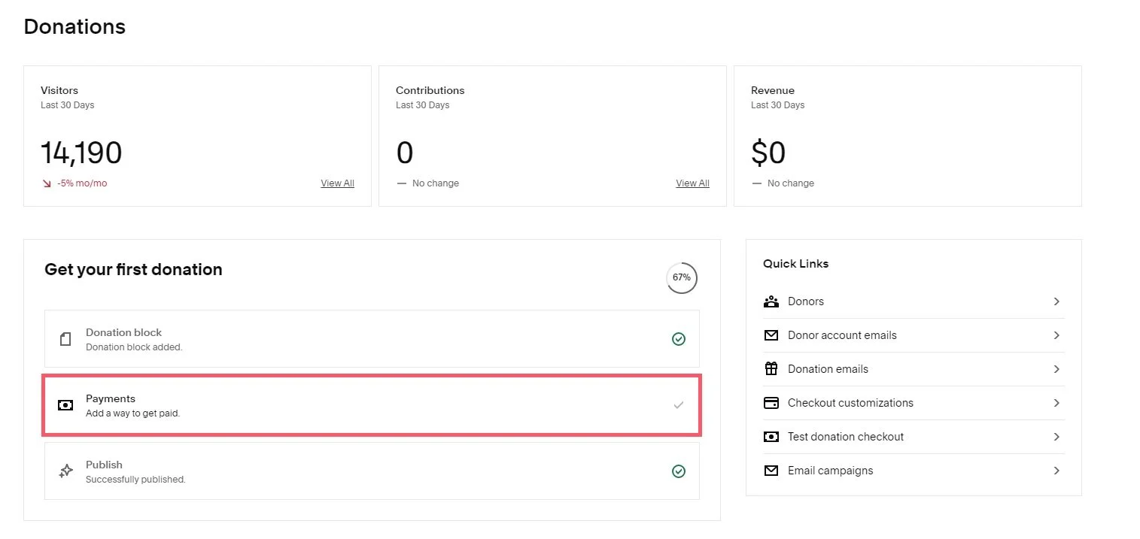1140x539 pixels.
Task: Expand the Donors quick link chevron
Action: tap(1057, 301)
